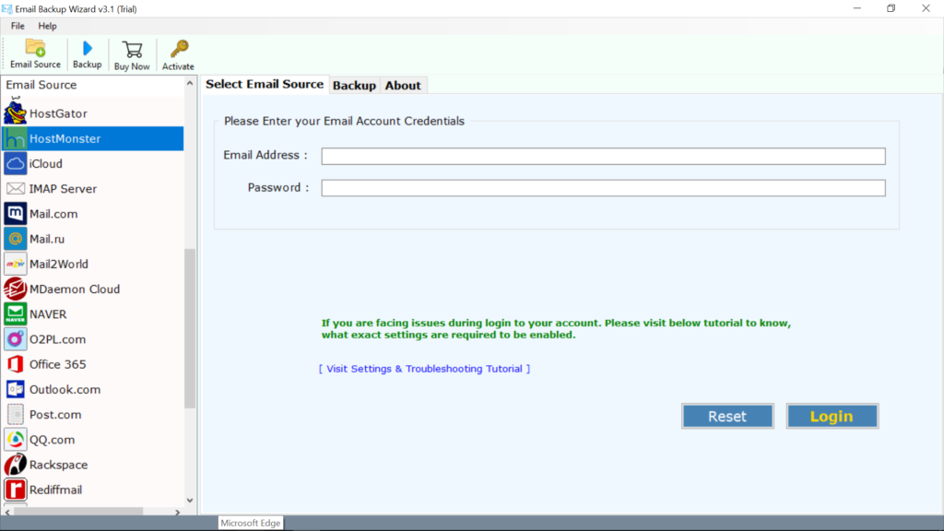This screenshot has height=531, width=944.
Task: Switch to the Backup tab
Action: pyautogui.click(x=354, y=84)
